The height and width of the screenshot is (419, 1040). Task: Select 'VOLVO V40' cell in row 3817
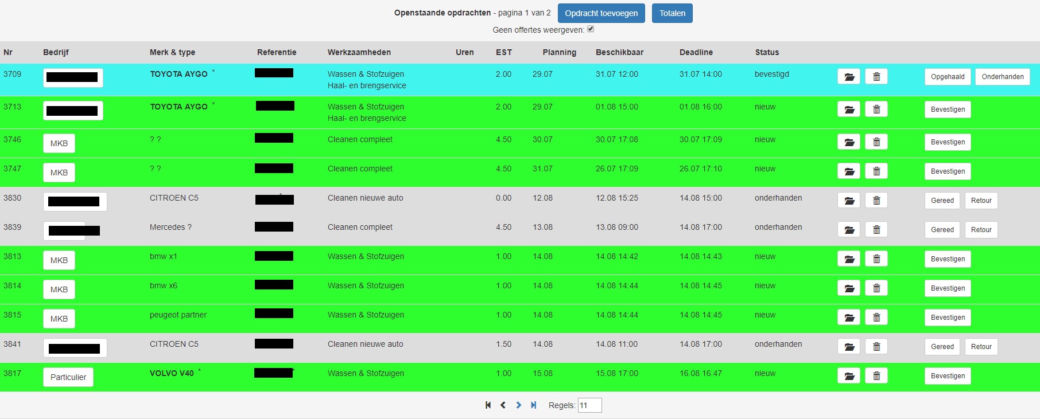(172, 373)
